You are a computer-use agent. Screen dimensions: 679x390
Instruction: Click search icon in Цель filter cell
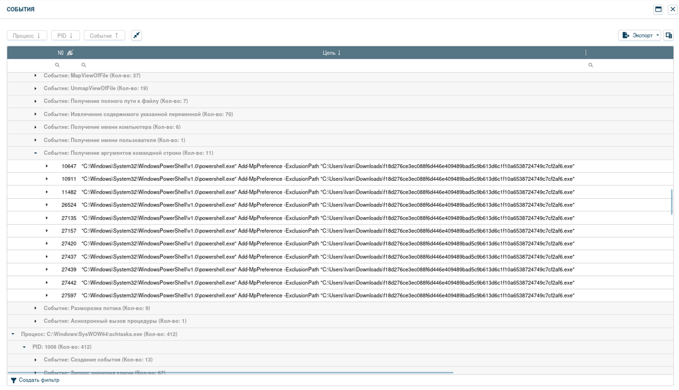[x=84, y=65]
